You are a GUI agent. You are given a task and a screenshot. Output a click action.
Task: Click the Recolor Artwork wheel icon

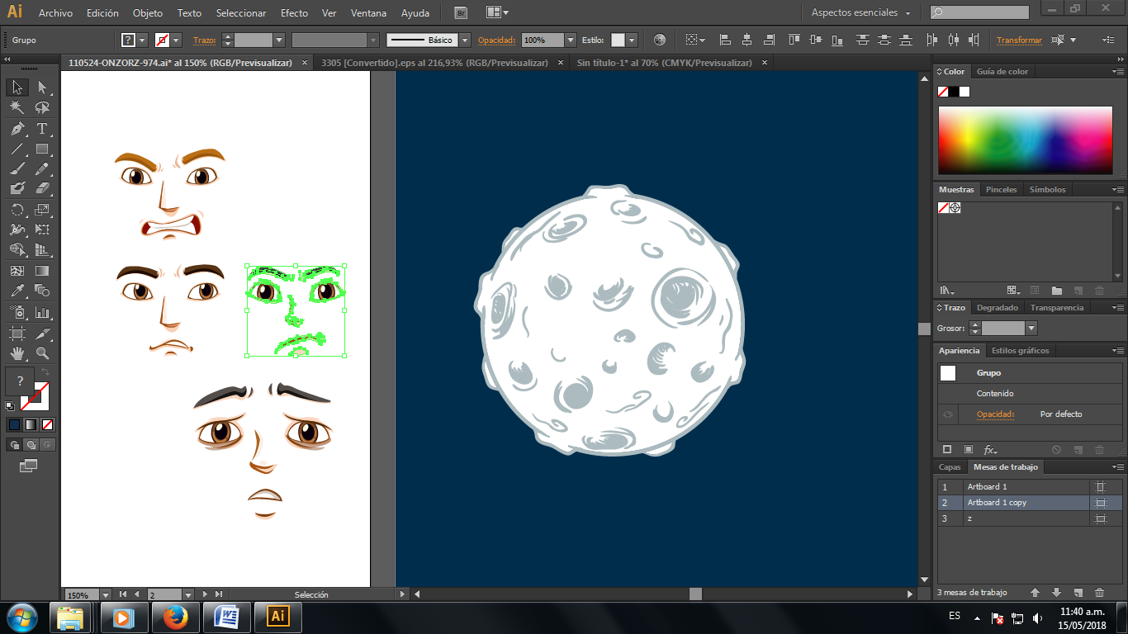(x=659, y=40)
